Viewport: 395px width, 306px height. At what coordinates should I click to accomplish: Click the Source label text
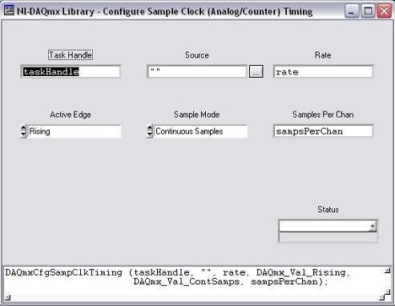[197, 55]
